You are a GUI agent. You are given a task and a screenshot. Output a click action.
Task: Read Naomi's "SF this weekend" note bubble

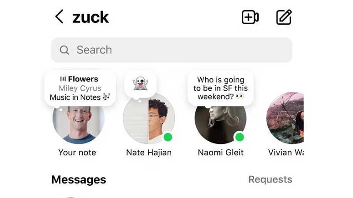pos(220,88)
